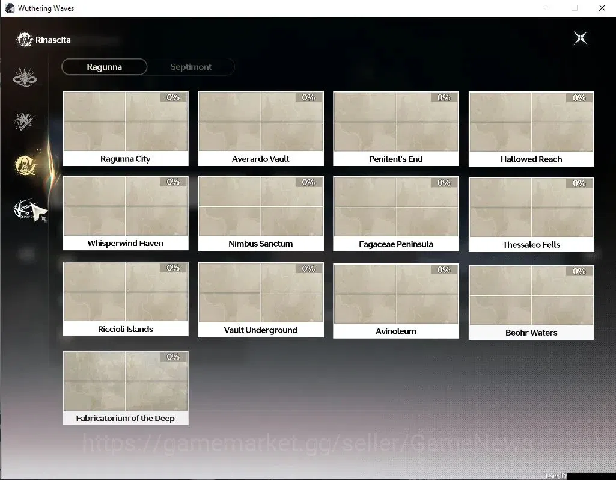
Task: Open the Hallowed Reach map card
Action: click(x=531, y=129)
